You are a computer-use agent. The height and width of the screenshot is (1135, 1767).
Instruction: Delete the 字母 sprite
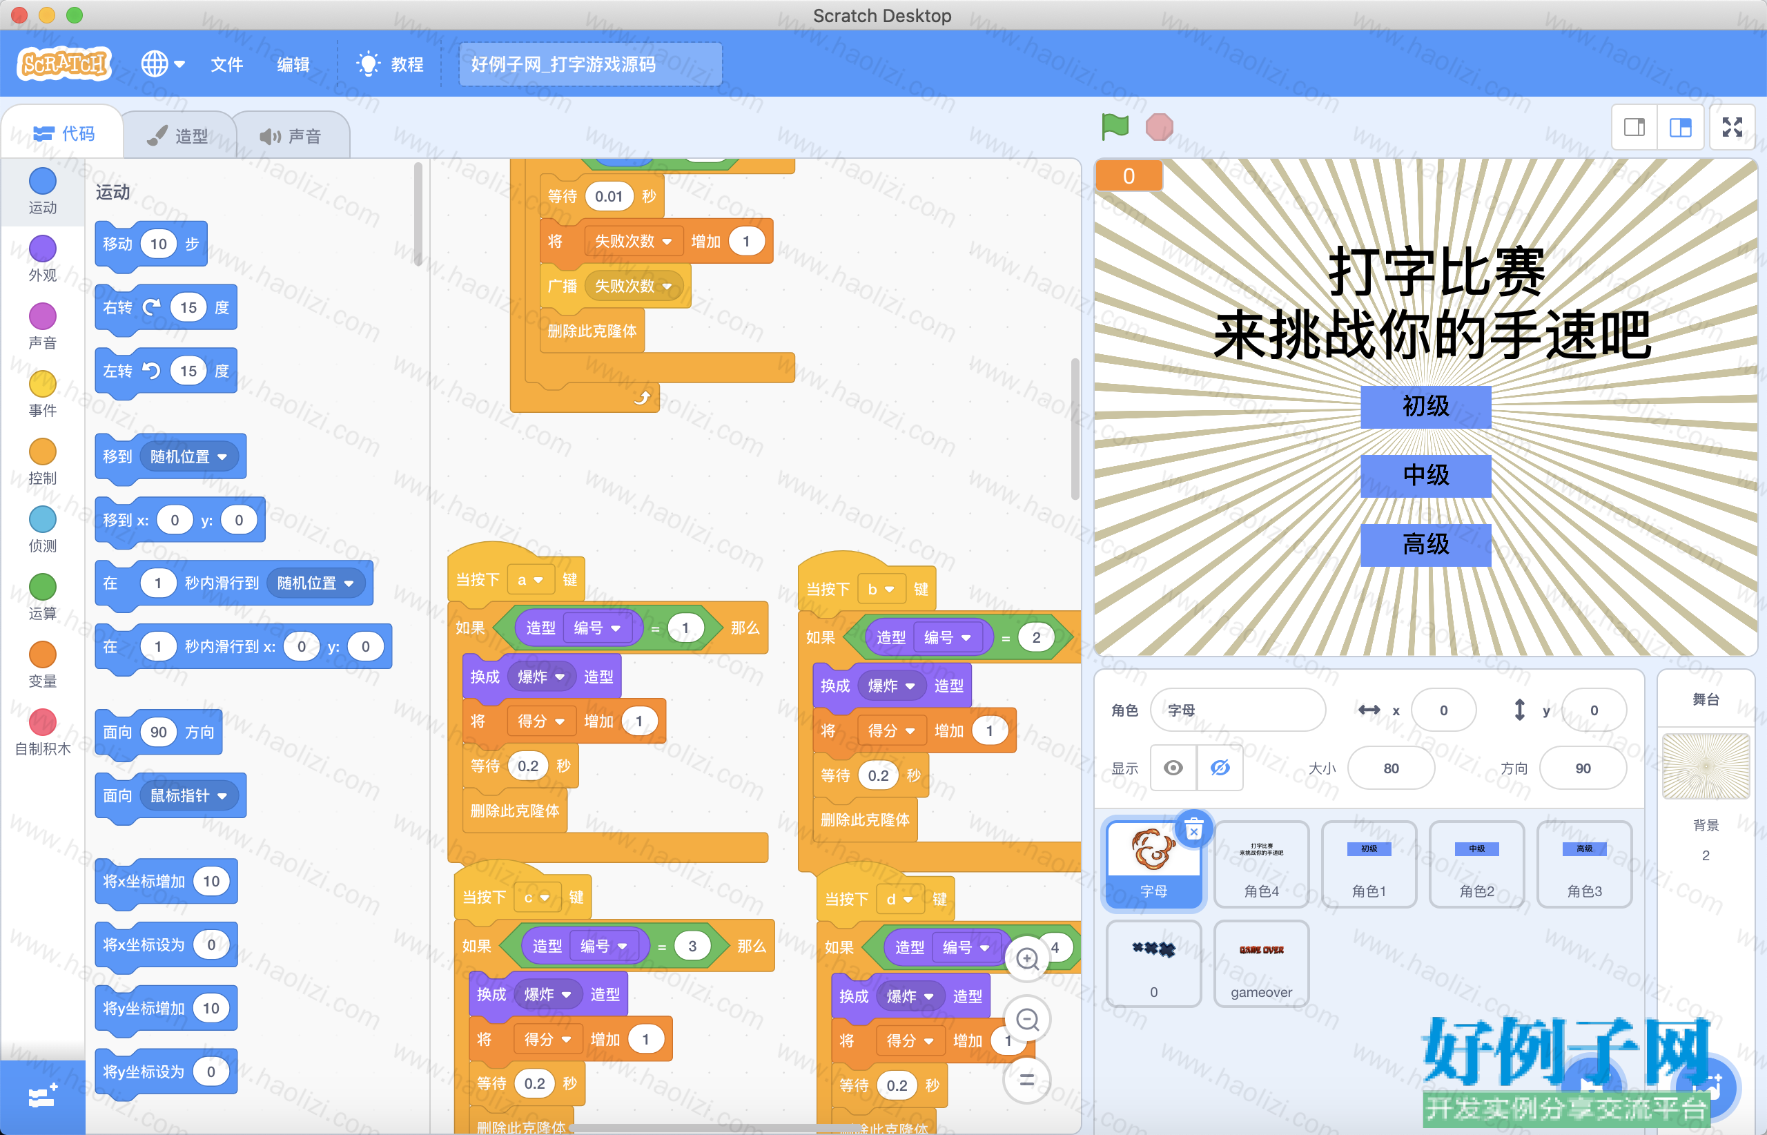pyautogui.click(x=1193, y=829)
